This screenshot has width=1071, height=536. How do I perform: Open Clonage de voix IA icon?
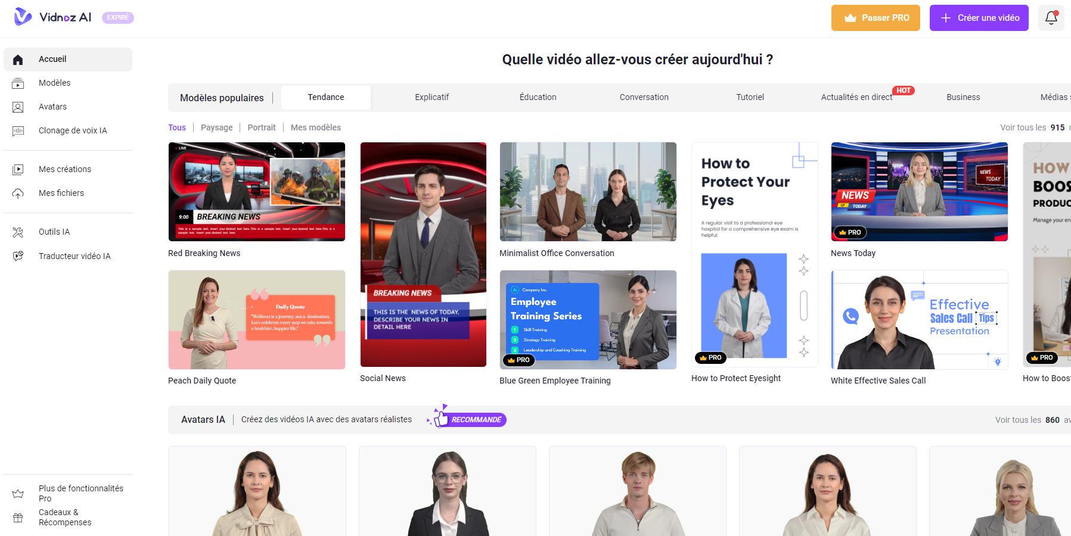(x=18, y=131)
